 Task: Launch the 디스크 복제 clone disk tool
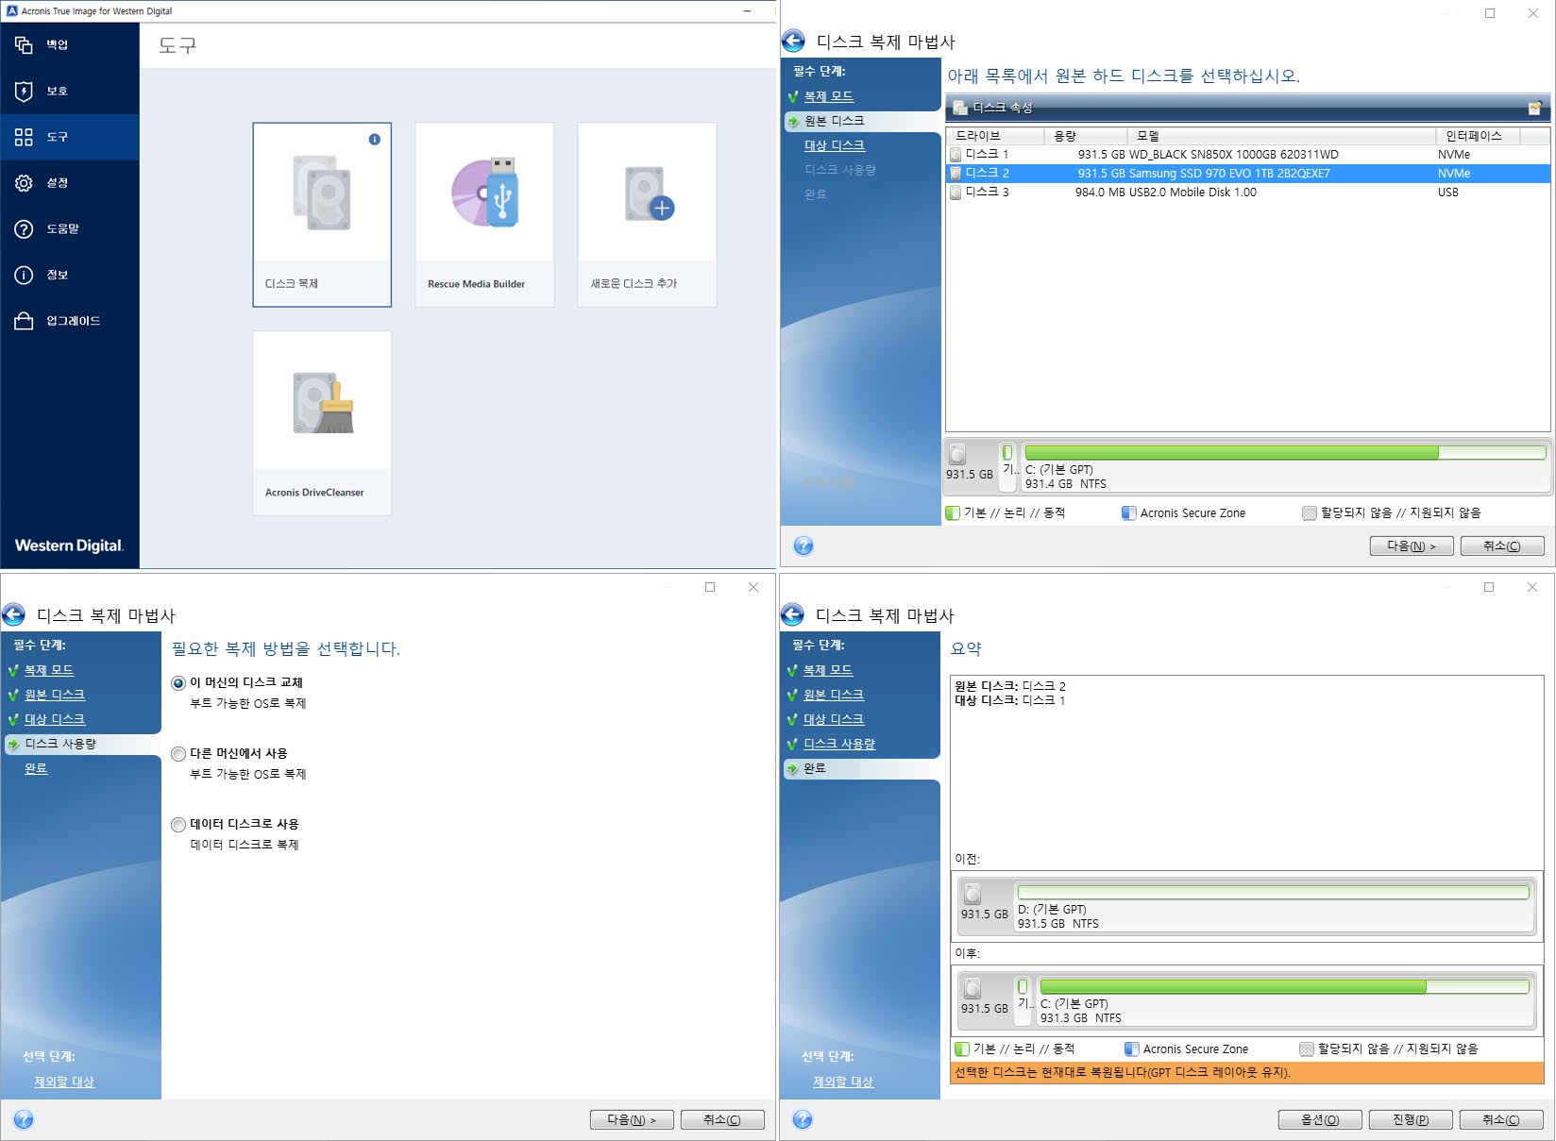coord(322,214)
